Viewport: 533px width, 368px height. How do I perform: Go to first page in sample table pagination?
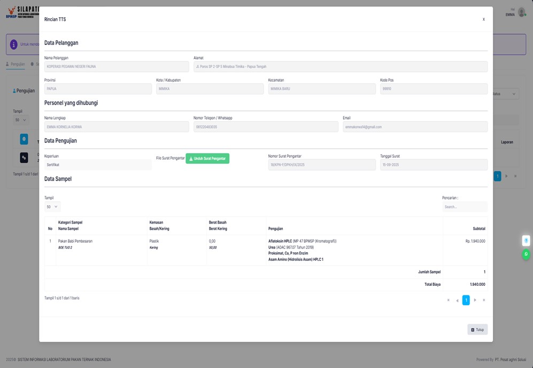(448, 300)
